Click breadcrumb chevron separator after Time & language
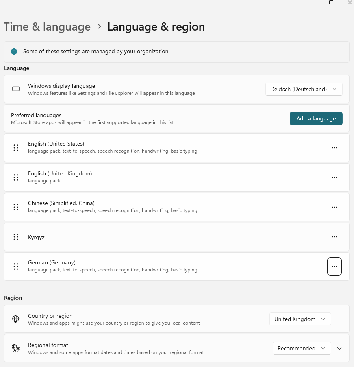Image resolution: width=354 pixels, height=367 pixels. (100, 27)
